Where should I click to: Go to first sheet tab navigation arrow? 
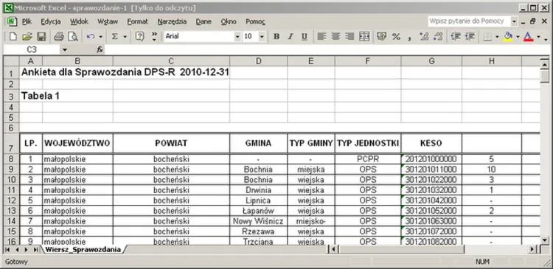(x=8, y=250)
